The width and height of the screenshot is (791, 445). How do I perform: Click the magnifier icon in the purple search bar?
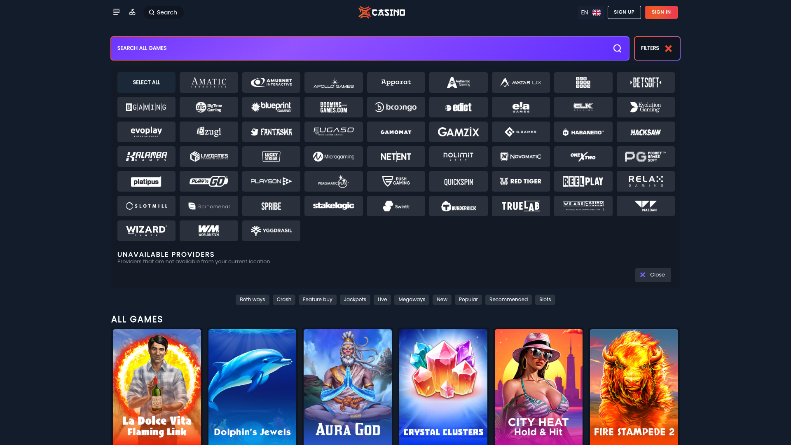(617, 48)
